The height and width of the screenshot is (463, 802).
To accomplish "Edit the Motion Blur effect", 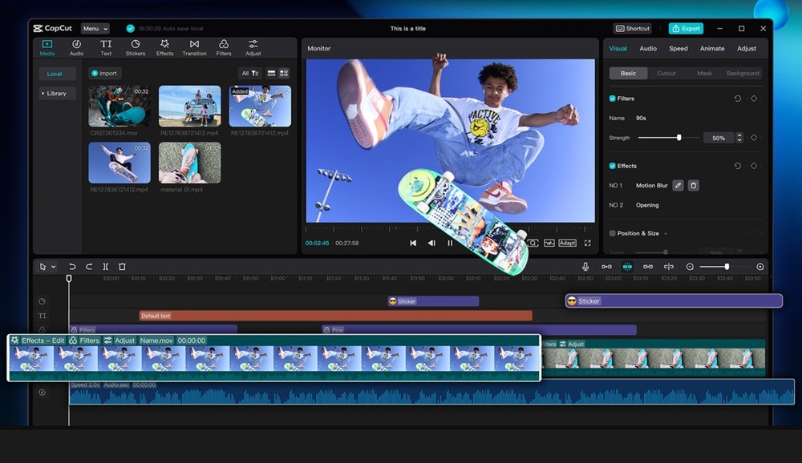I will pos(678,185).
